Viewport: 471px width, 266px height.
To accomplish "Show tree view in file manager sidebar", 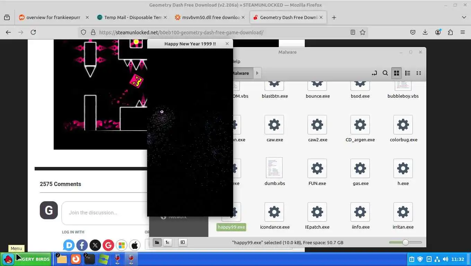I will pyautogui.click(x=168, y=242).
